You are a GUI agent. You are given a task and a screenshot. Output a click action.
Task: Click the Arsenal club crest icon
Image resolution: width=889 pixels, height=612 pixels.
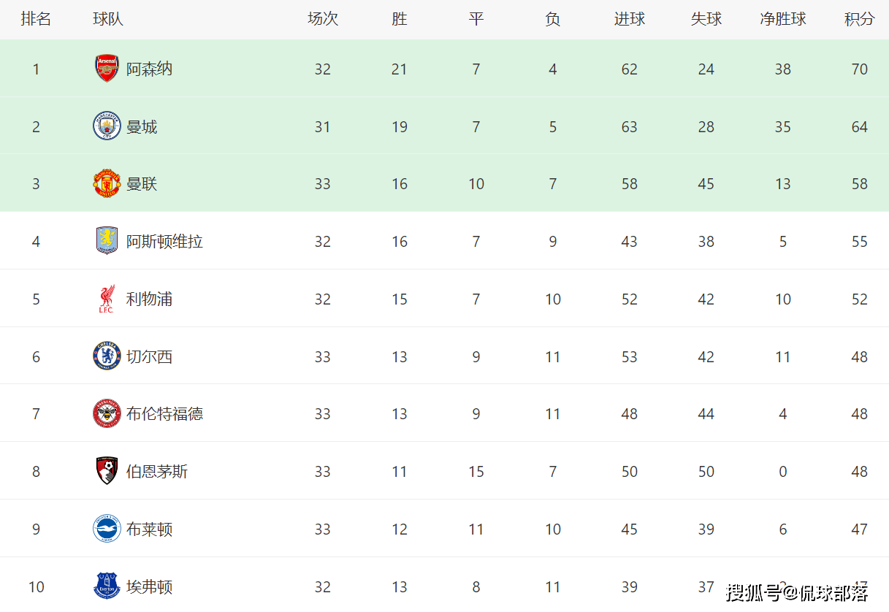click(107, 69)
